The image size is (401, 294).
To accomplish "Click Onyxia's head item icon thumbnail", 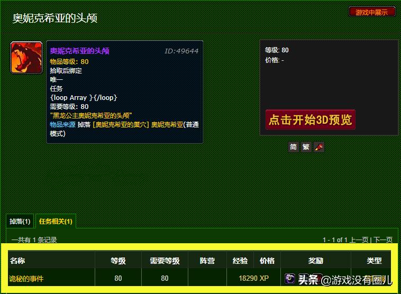I will click(26, 58).
